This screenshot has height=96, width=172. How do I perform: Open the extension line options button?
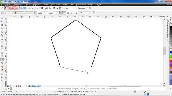click(x=68, y=13)
